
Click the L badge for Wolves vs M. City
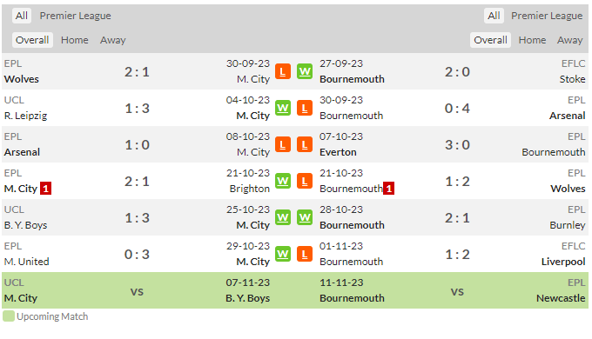pyautogui.click(x=283, y=71)
